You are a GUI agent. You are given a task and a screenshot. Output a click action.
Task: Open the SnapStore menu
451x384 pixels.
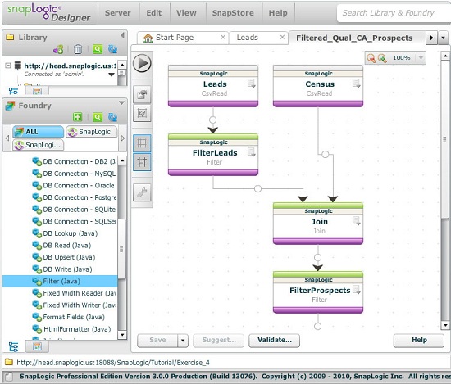coord(233,13)
